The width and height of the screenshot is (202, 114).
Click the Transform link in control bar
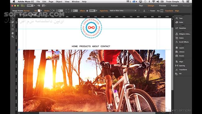[x=169, y=11]
